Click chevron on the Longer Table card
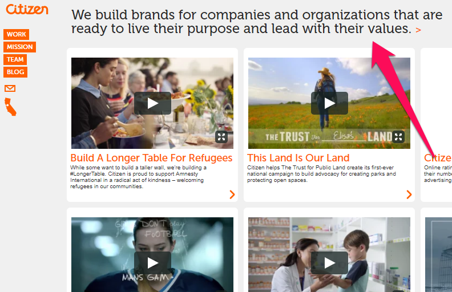 (232, 194)
